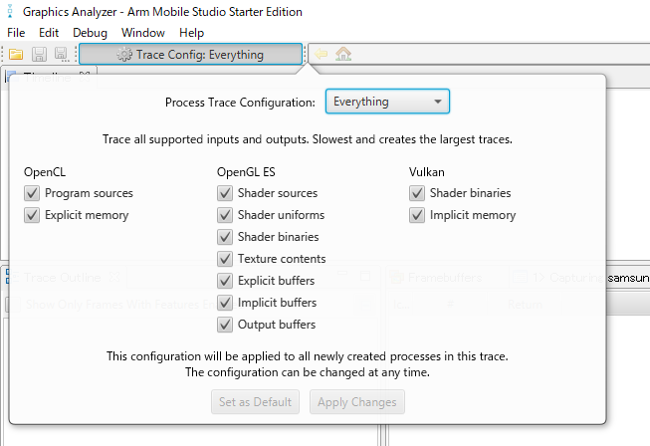Click the back arrow toolbar icon

point(323,55)
